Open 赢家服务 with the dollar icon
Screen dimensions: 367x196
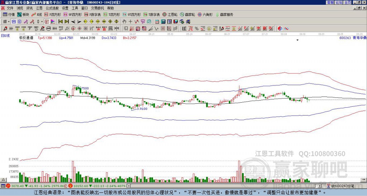click(224, 14)
